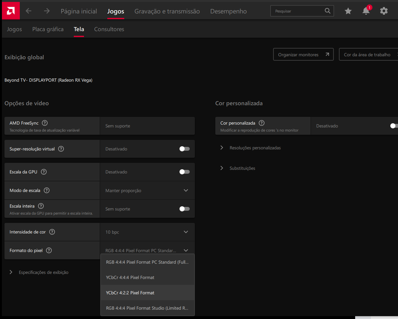Click the Opções de vídeo heading
398x319 pixels.
click(x=27, y=103)
